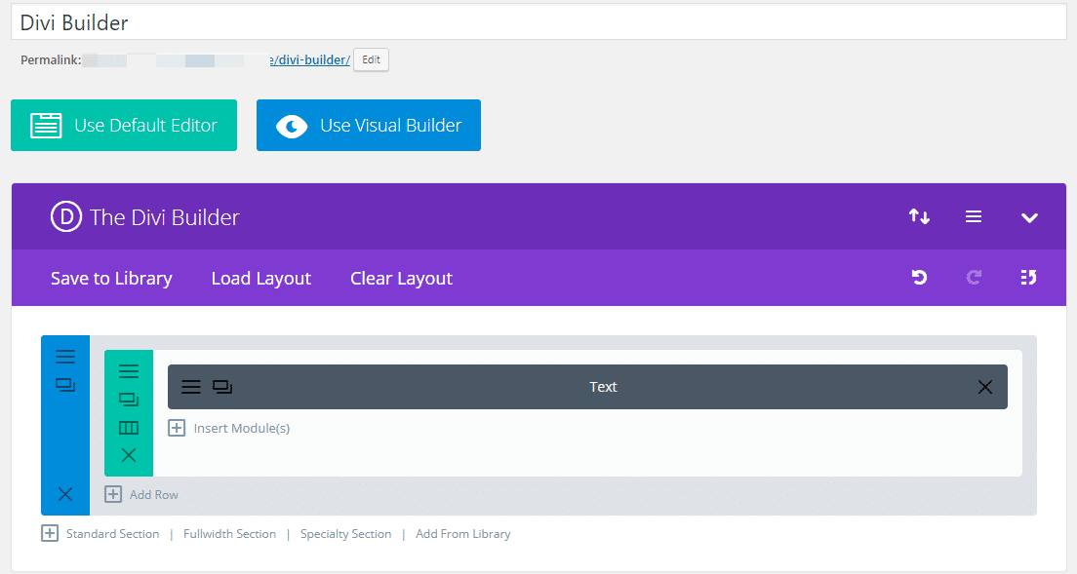This screenshot has height=574, width=1077.
Task: Click Edit next to the permalink
Action: point(371,59)
